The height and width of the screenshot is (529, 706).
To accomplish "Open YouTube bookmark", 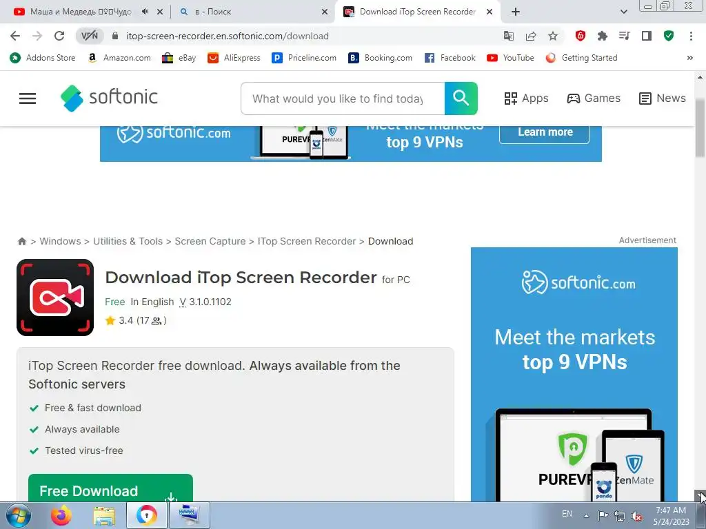I will 511,58.
